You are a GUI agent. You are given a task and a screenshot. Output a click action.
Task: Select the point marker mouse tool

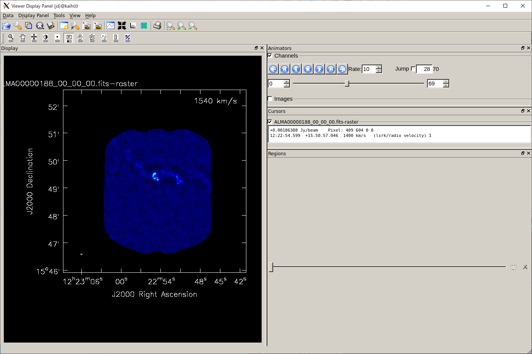57,38
